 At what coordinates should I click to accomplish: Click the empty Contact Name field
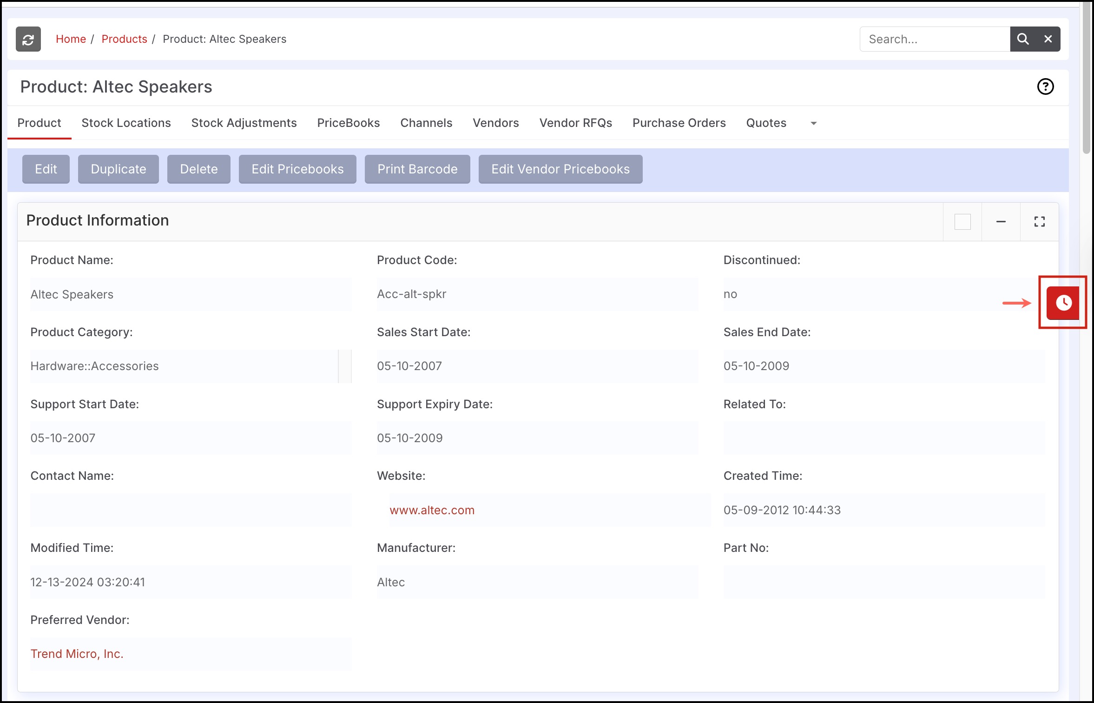tap(191, 510)
